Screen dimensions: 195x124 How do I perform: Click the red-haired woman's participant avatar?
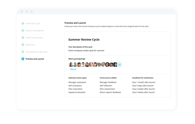[95, 65]
